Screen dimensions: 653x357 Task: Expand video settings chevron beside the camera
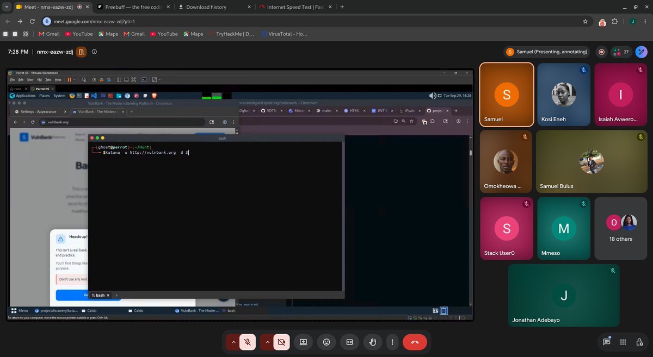(267, 342)
